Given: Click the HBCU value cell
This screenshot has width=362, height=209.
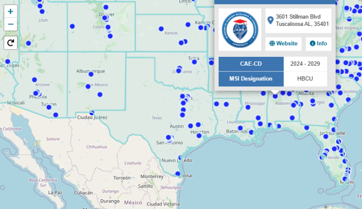Looking at the screenshot, I should [x=305, y=78].
